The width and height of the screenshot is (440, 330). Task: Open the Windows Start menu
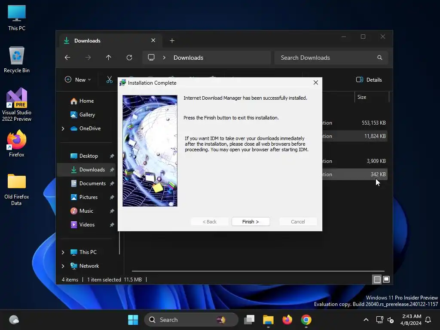pos(133,320)
